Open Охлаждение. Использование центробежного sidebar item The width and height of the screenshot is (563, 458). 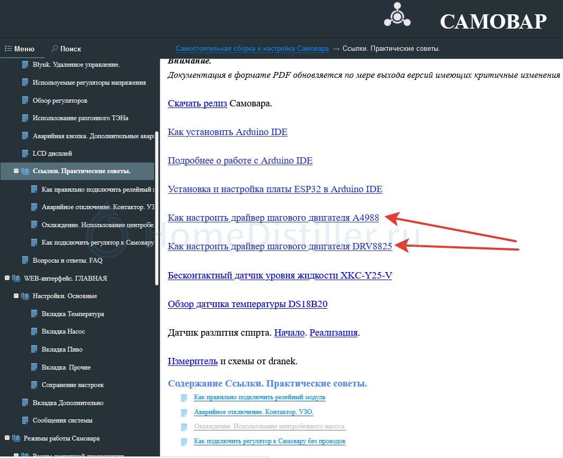[97, 224]
